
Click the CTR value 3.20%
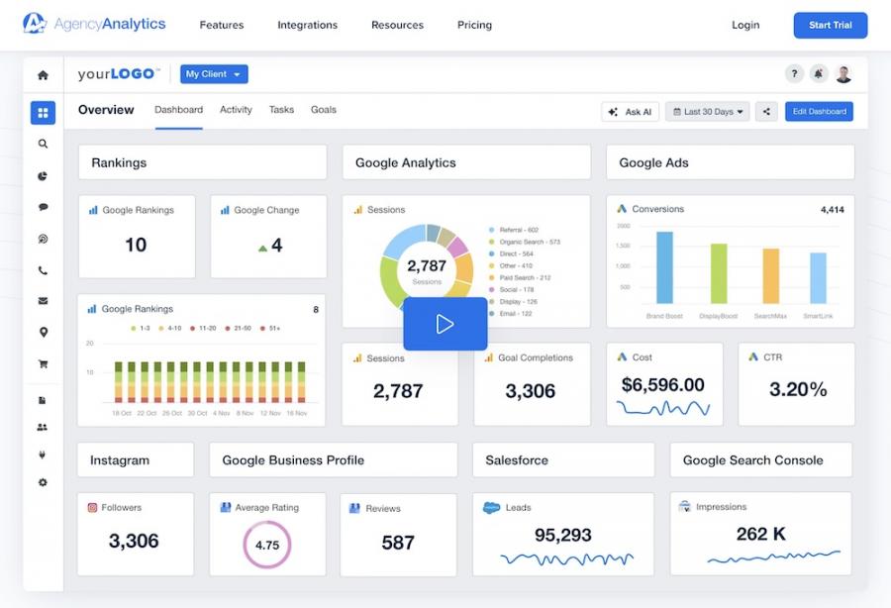[798, 389]
